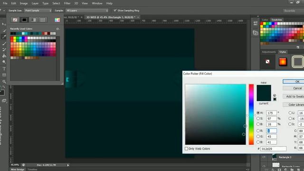Viewport: 304px width, 171px height.
Task: Open the Filter menu
Action: (x=67, y=3)
